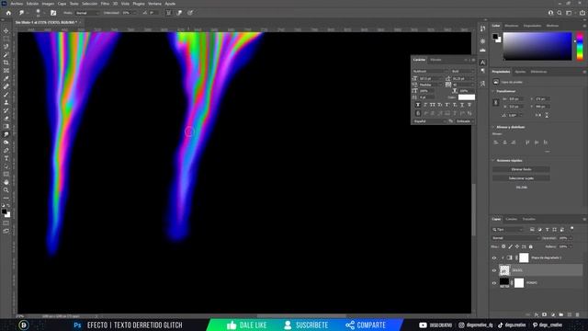Screen dimensions: 588x331
Task: Switch to the Muestras tab
Action: coord(511,26)
